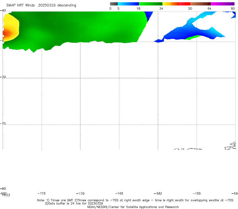Click the note line starting 'Note: 1) Times are GMT'
This screenshot has height=209, width=238.
135,200
